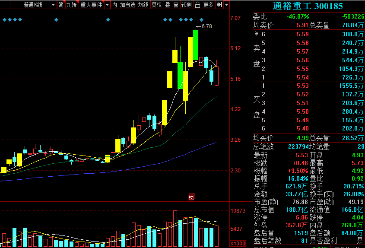Add stock via 加自选 button
365x248 pixels.
[x=127, y=5]
